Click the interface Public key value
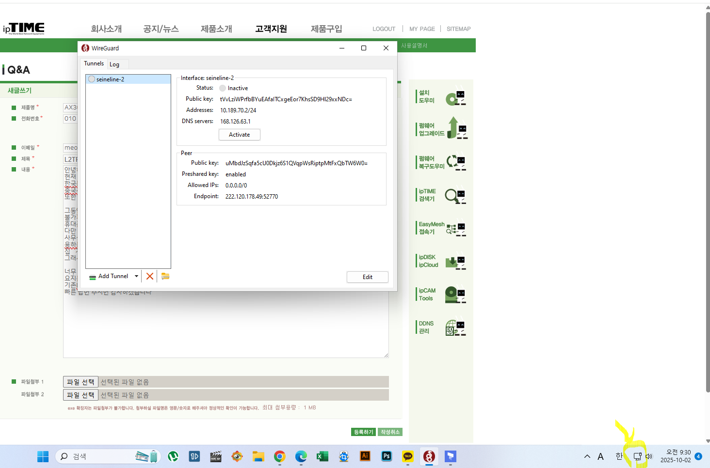 (286, 99)
